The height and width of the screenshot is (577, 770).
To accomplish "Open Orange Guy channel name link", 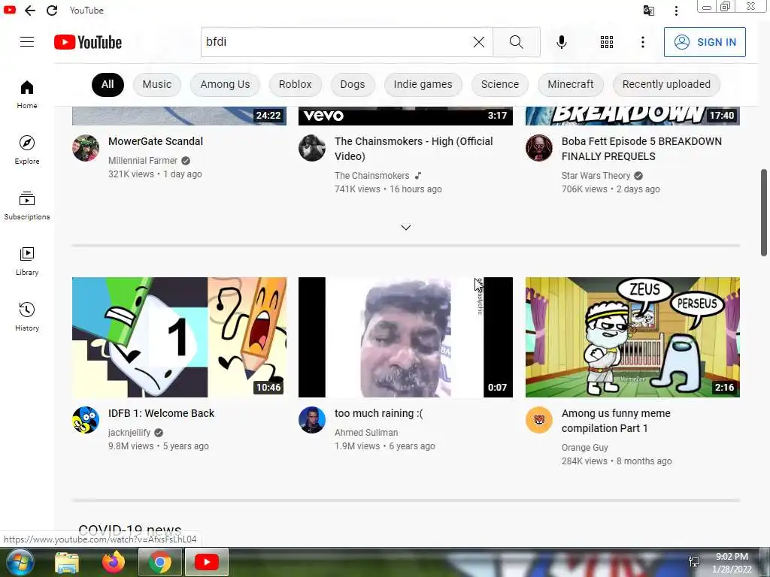I will [584, 448].
